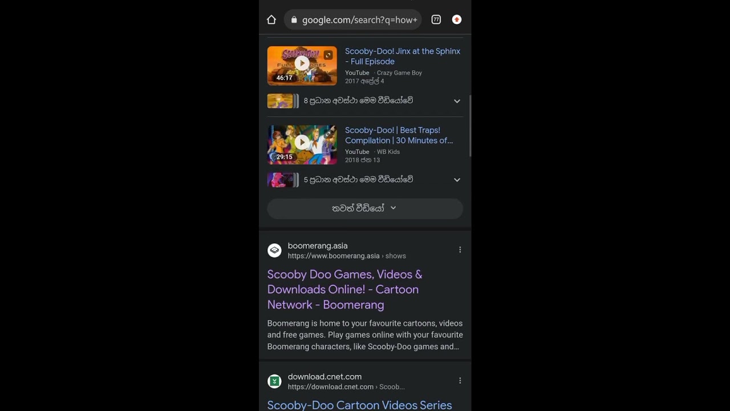Click the boomerang.asia site name

(x=318, y=245)
